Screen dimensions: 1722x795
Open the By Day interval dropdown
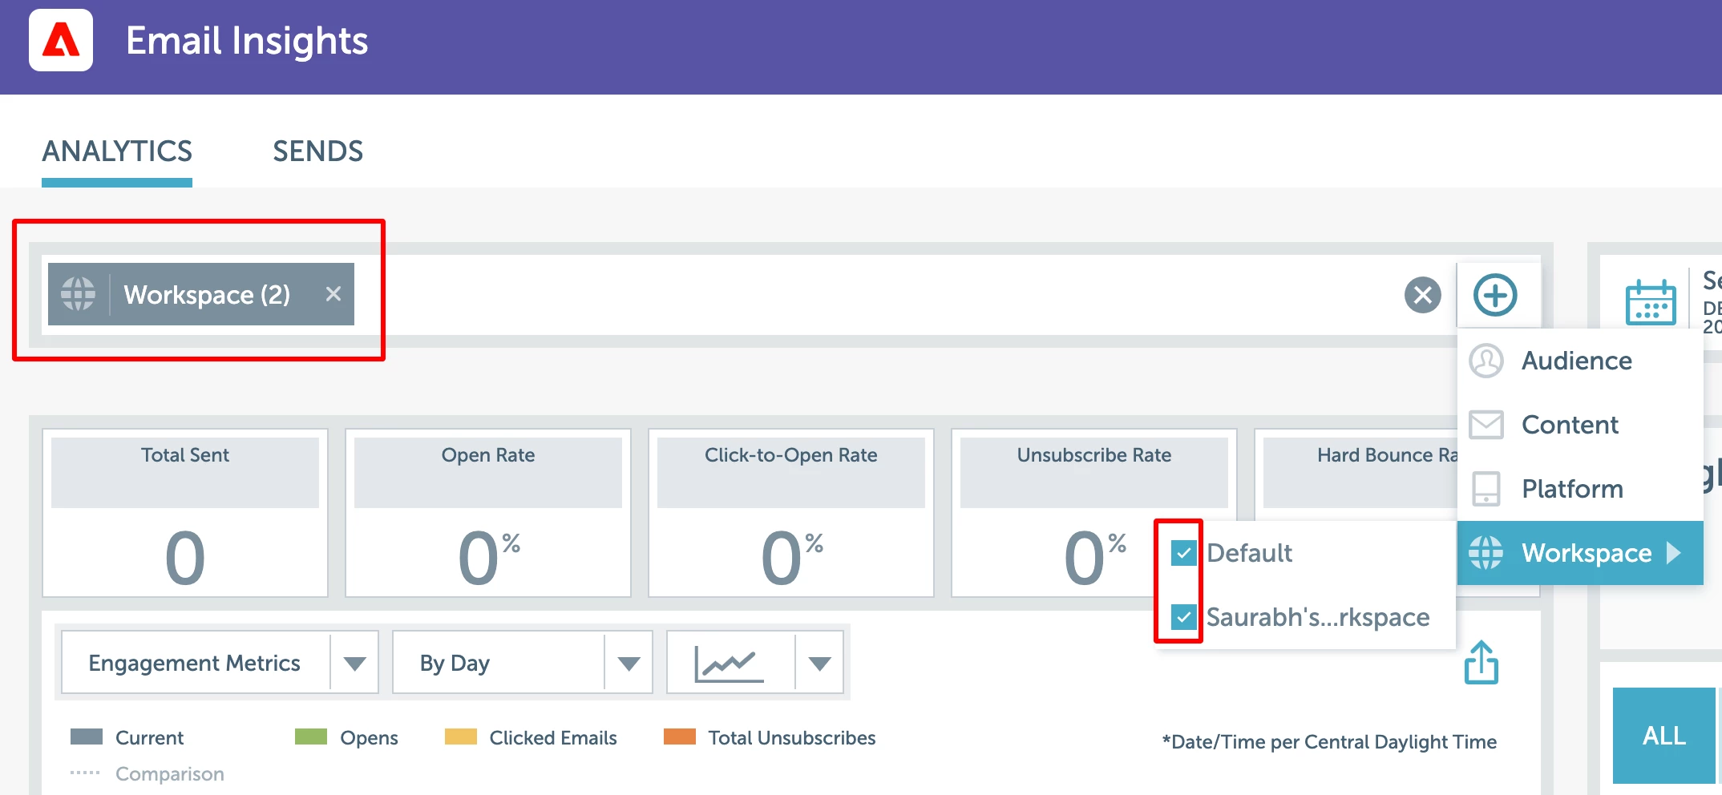pos(523,663)
